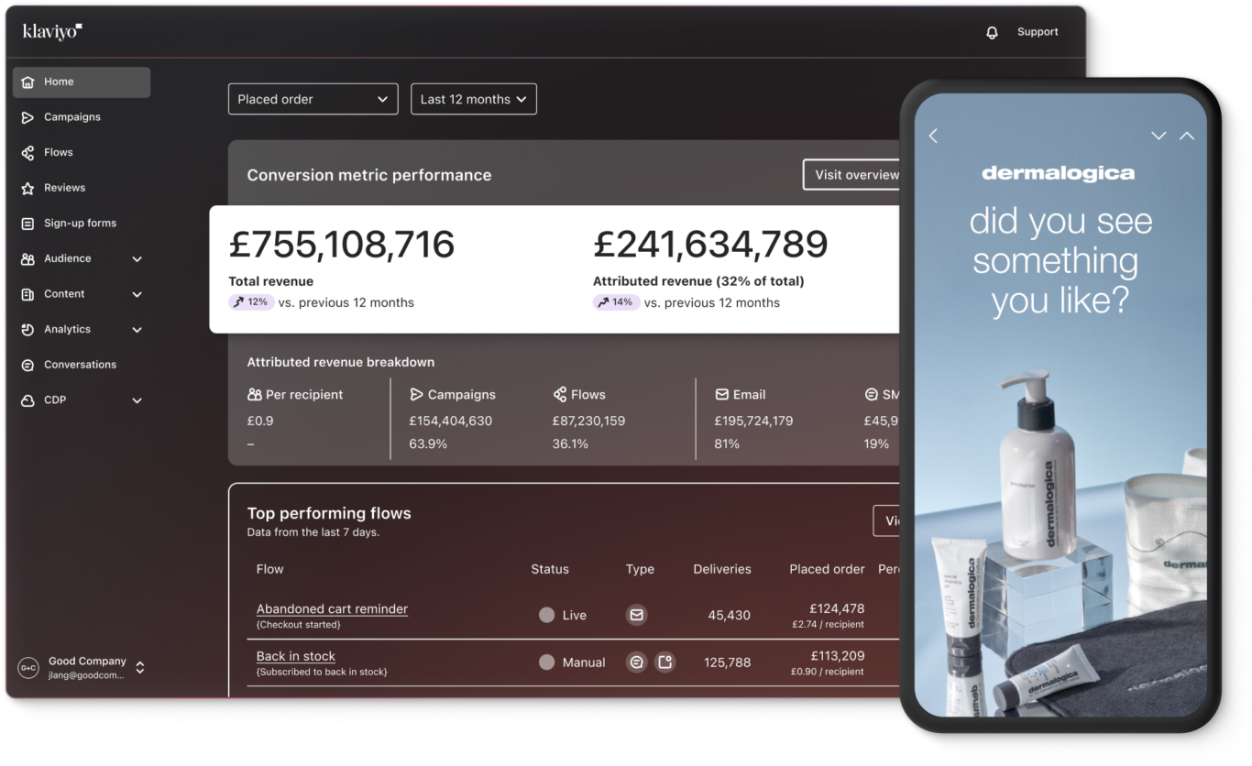Screen dimensions: 1252x766
Task: Open Flows in sidebar
Action: pyautogui.click(x=59, y=152)
